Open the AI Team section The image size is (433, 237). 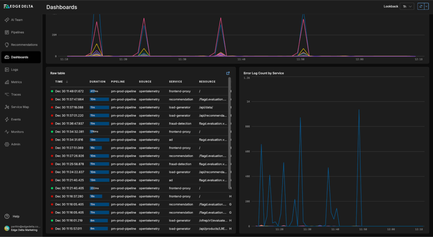17,20
